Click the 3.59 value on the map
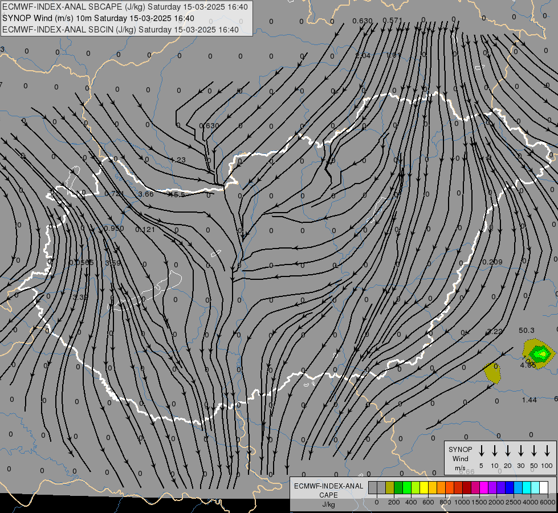Viewport: 558px width, 513px height. (x=113, y=263)
